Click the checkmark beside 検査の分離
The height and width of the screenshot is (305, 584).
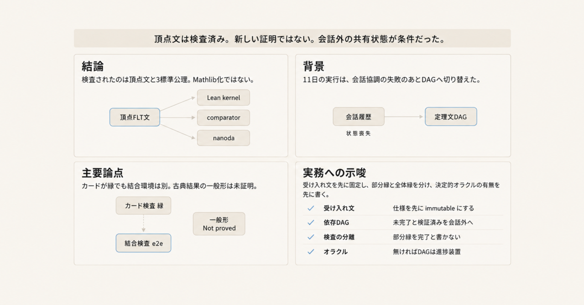tap(311, 237)
